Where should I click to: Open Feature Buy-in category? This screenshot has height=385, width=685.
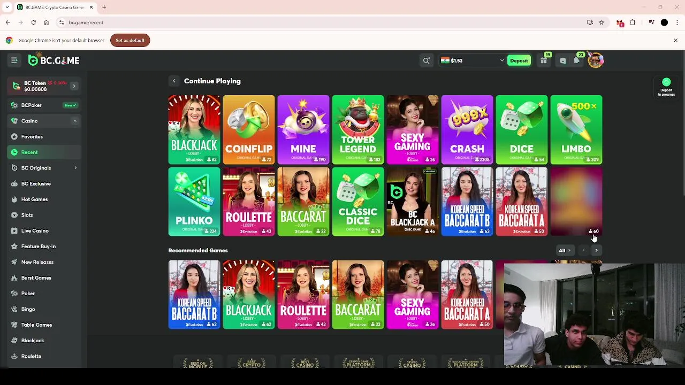coord(44,247)
